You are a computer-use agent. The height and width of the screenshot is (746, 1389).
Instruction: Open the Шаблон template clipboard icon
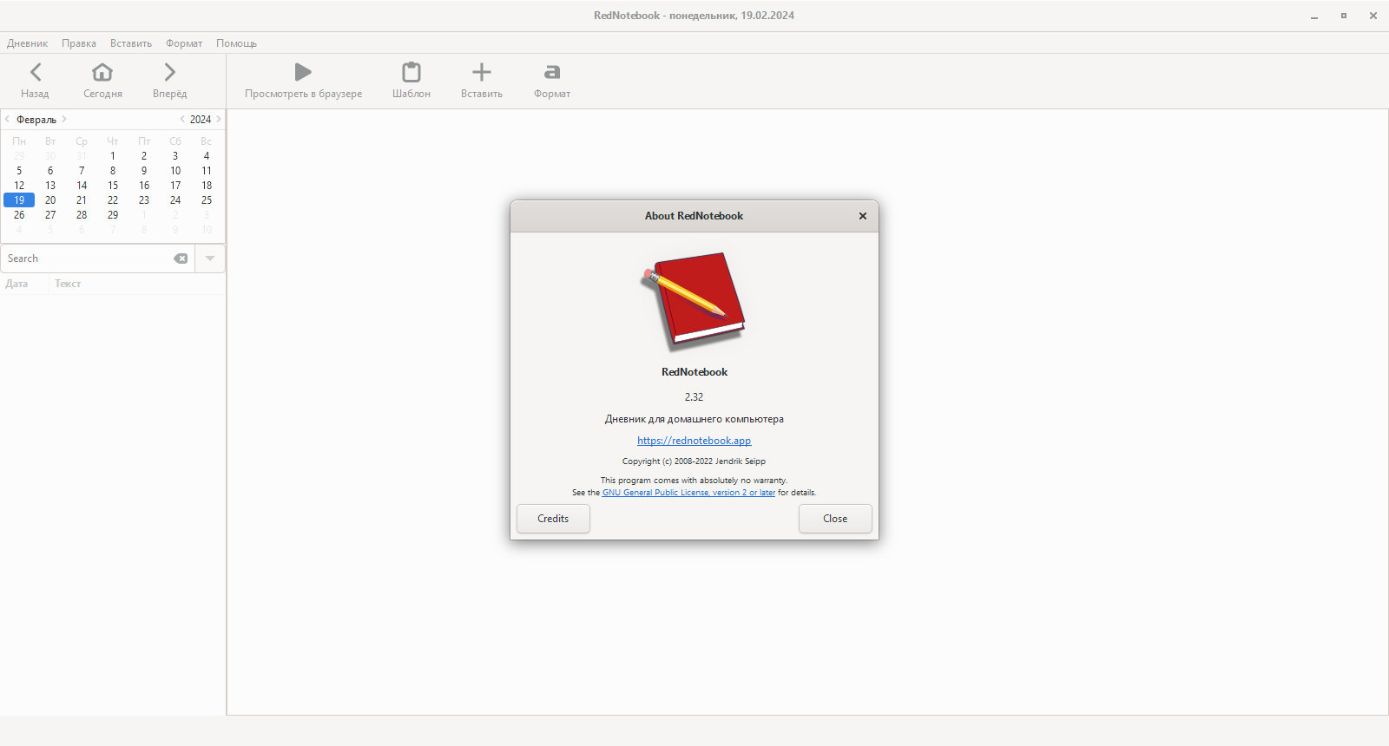[411, 72]
